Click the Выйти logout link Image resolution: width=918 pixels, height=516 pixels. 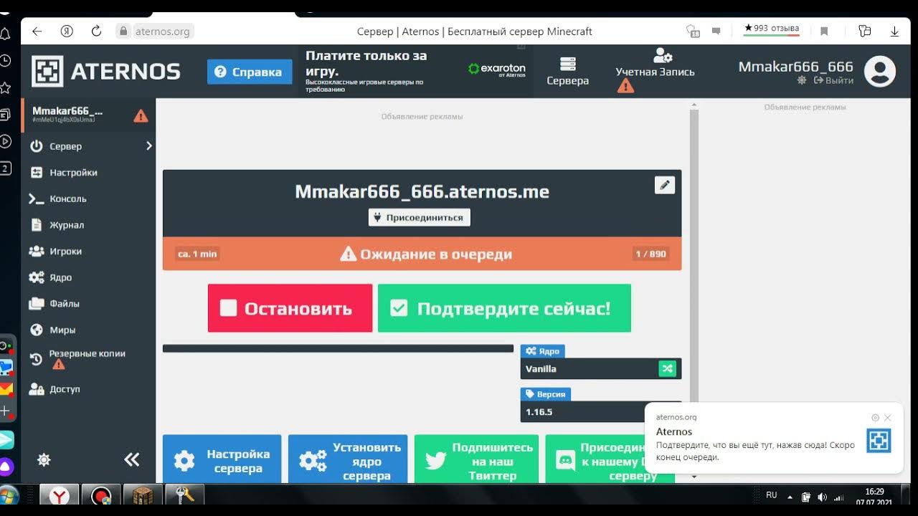(833, 81)
